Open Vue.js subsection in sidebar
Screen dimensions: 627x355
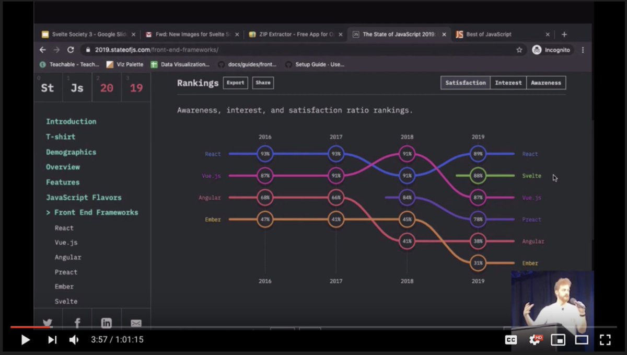pos(66,243)
